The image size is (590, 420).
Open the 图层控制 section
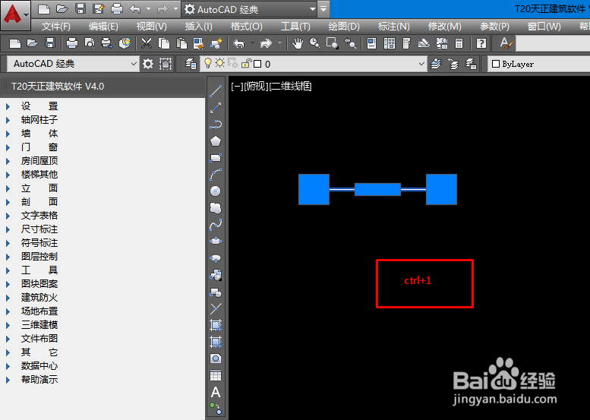39,257
